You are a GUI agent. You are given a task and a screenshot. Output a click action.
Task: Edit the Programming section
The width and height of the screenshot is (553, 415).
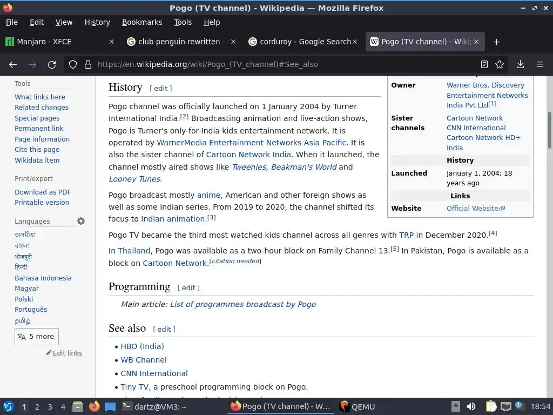tap(188, 287)
